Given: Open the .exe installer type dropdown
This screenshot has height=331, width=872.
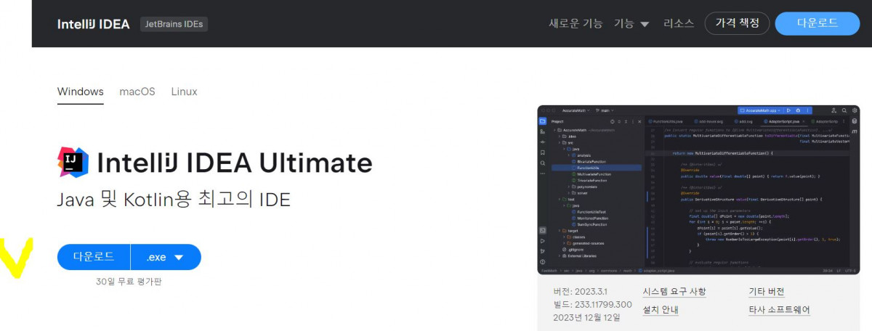Looking at the screenshot, I should tap(166, 257).
